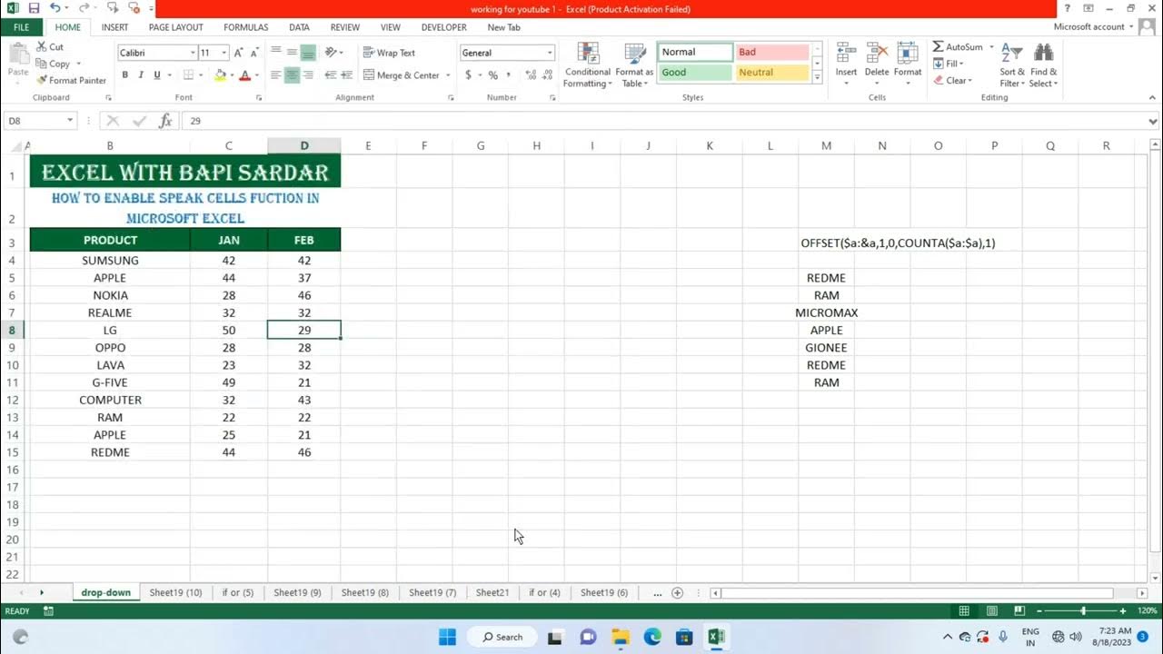
Task: Toggle Underline formatting
Action: pyautogui.click(x=157, y=75)
